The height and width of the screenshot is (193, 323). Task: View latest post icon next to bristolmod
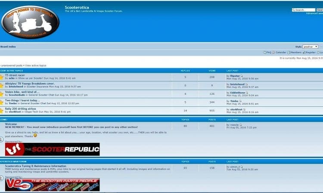coord(246,84)
